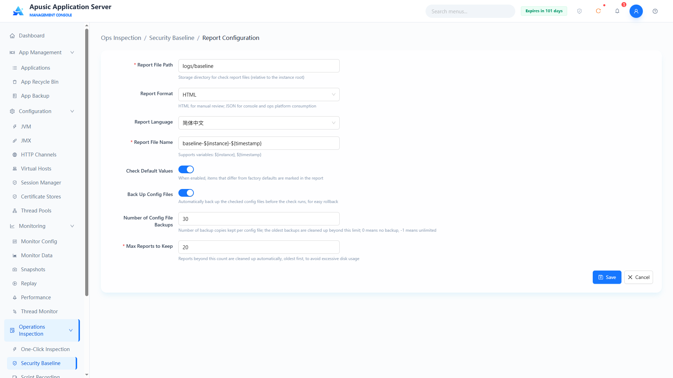
Task: Focus the Search menus field
Action: click(470, 11)
